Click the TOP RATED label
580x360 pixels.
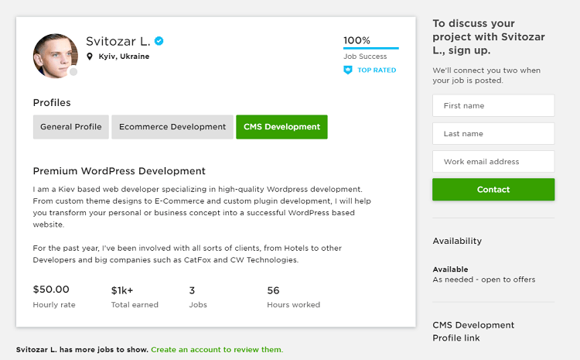coord(377,70)
